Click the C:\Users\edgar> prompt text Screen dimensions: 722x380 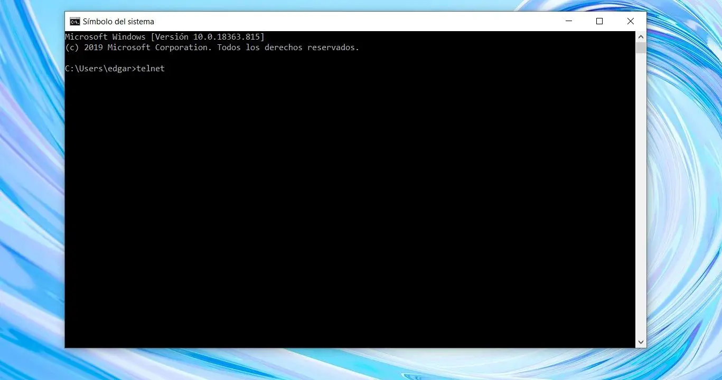[x=100, y=69]
